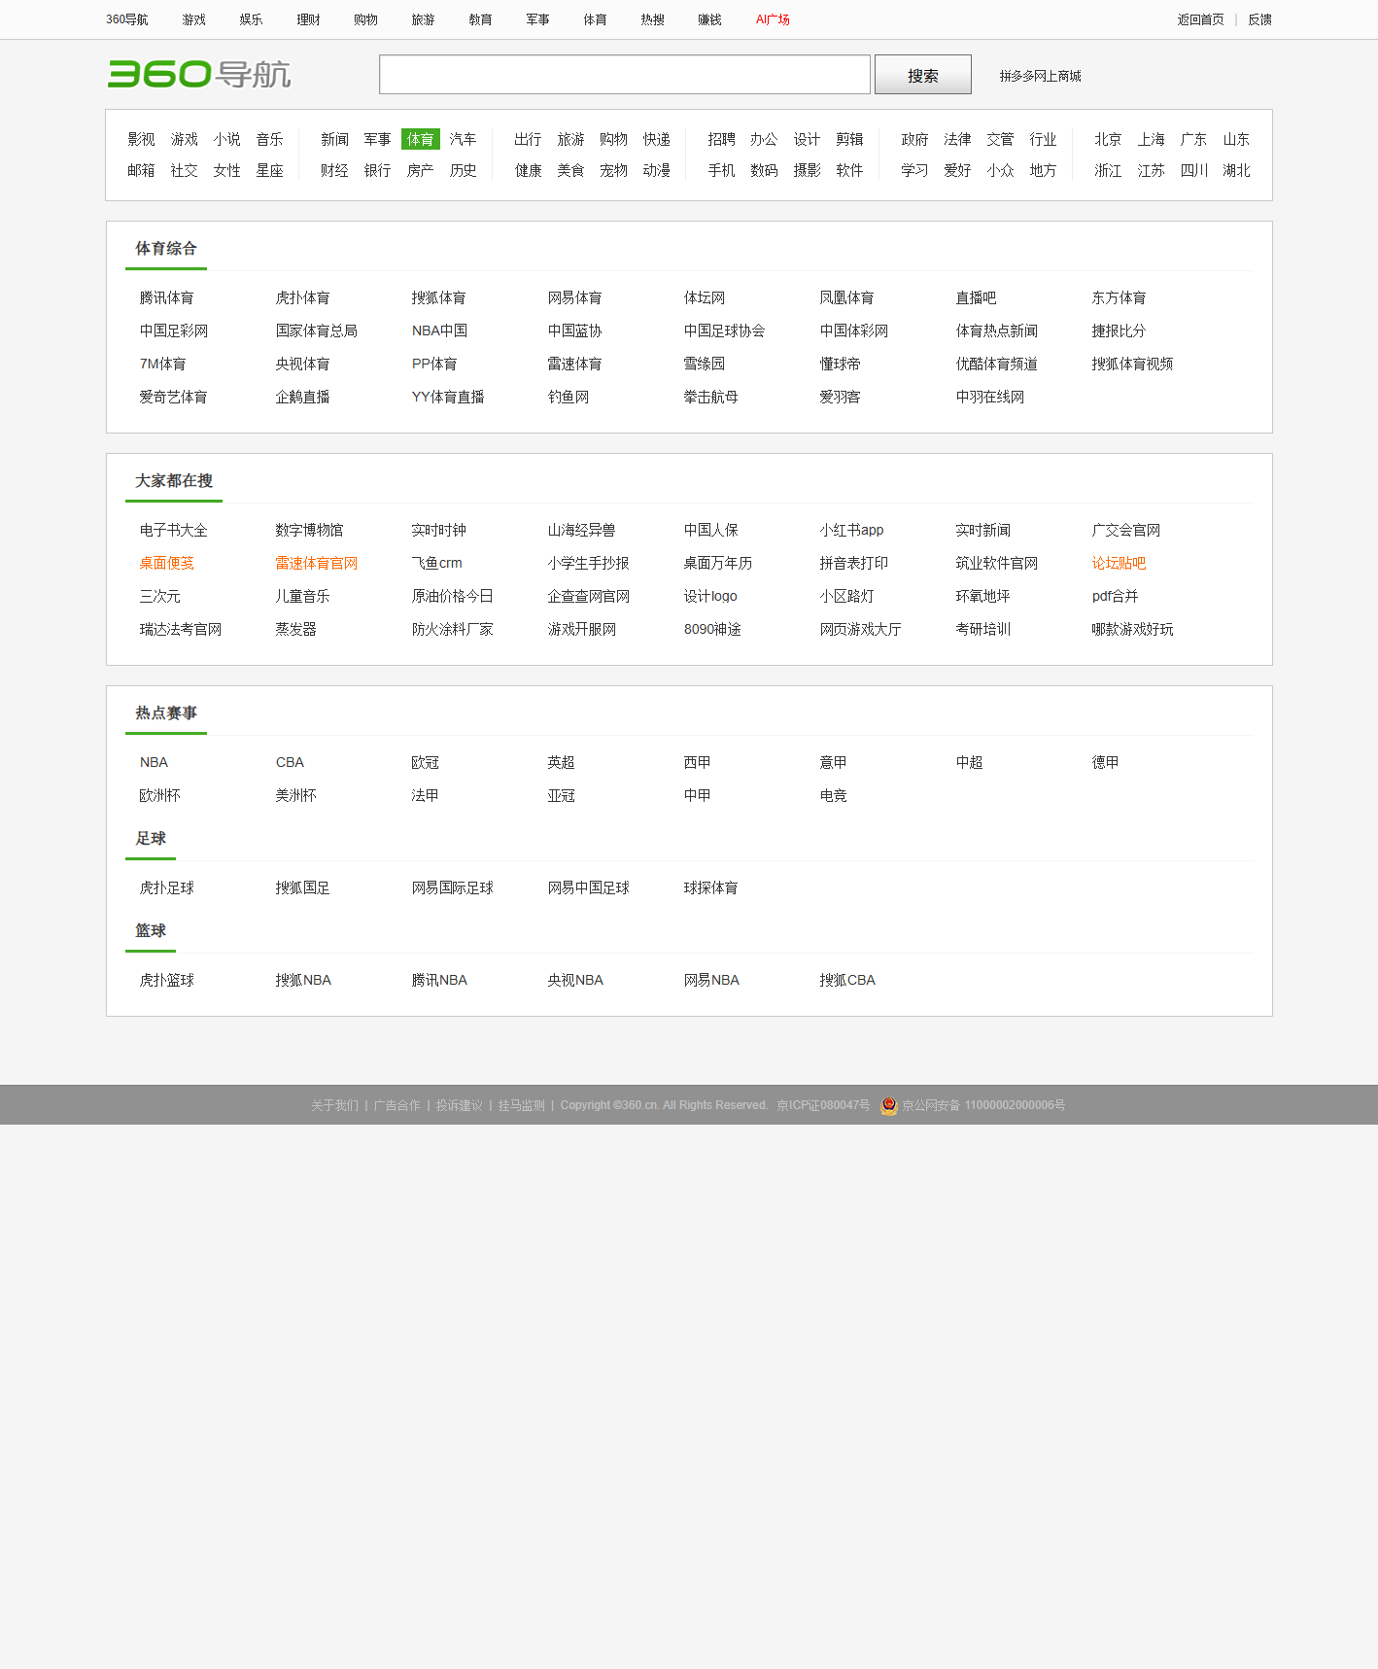Switch to the 新闻 category
The width and height of the screenshot is (1378, 1669).
pos(334,139)
